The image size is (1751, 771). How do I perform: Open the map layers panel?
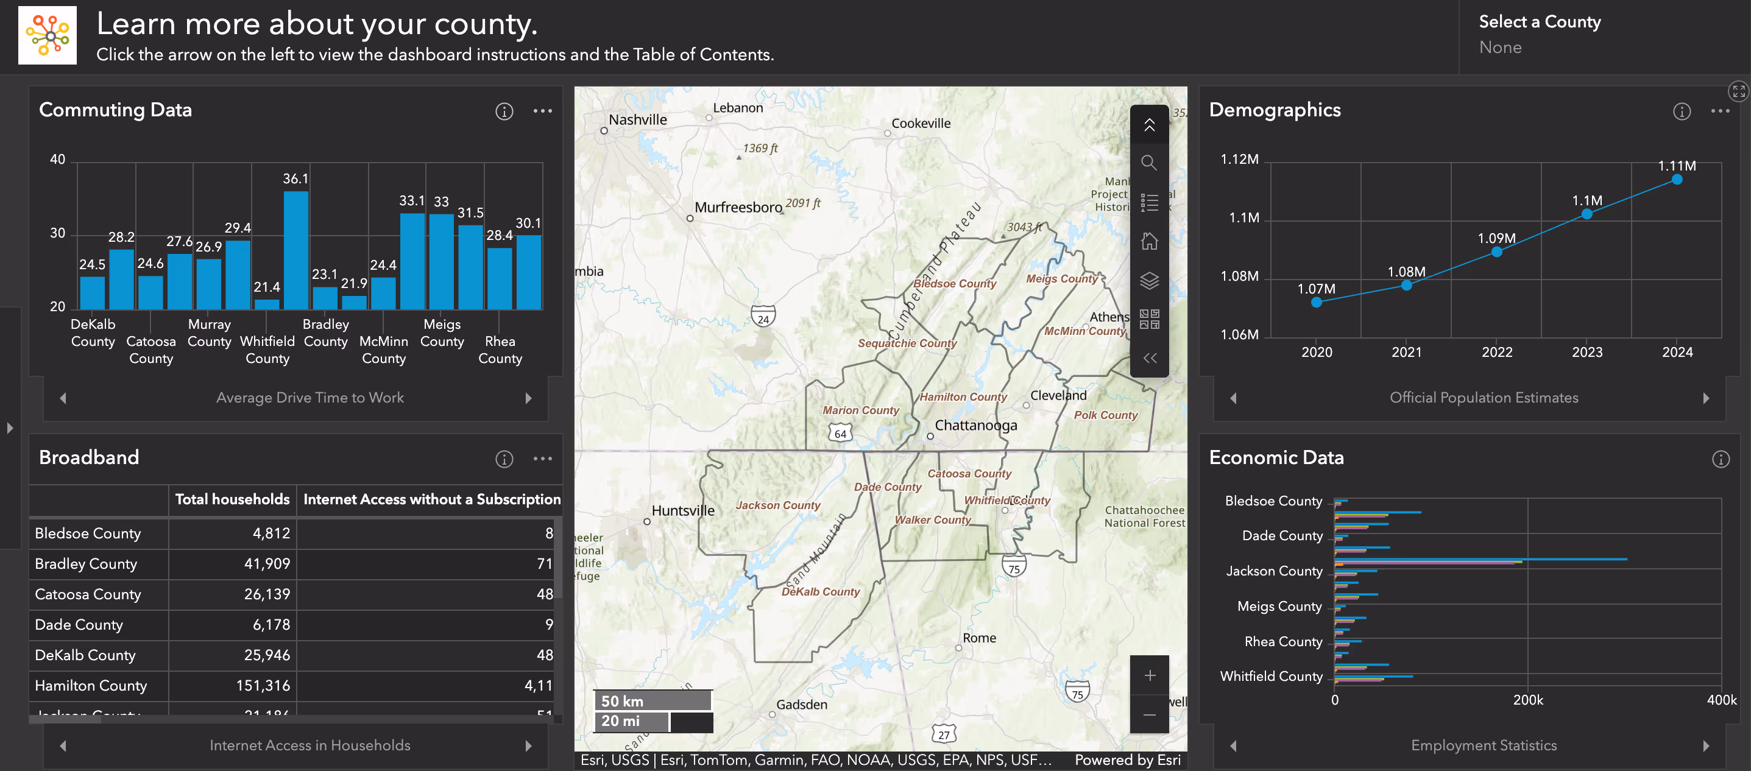[x=1149, y=281]
